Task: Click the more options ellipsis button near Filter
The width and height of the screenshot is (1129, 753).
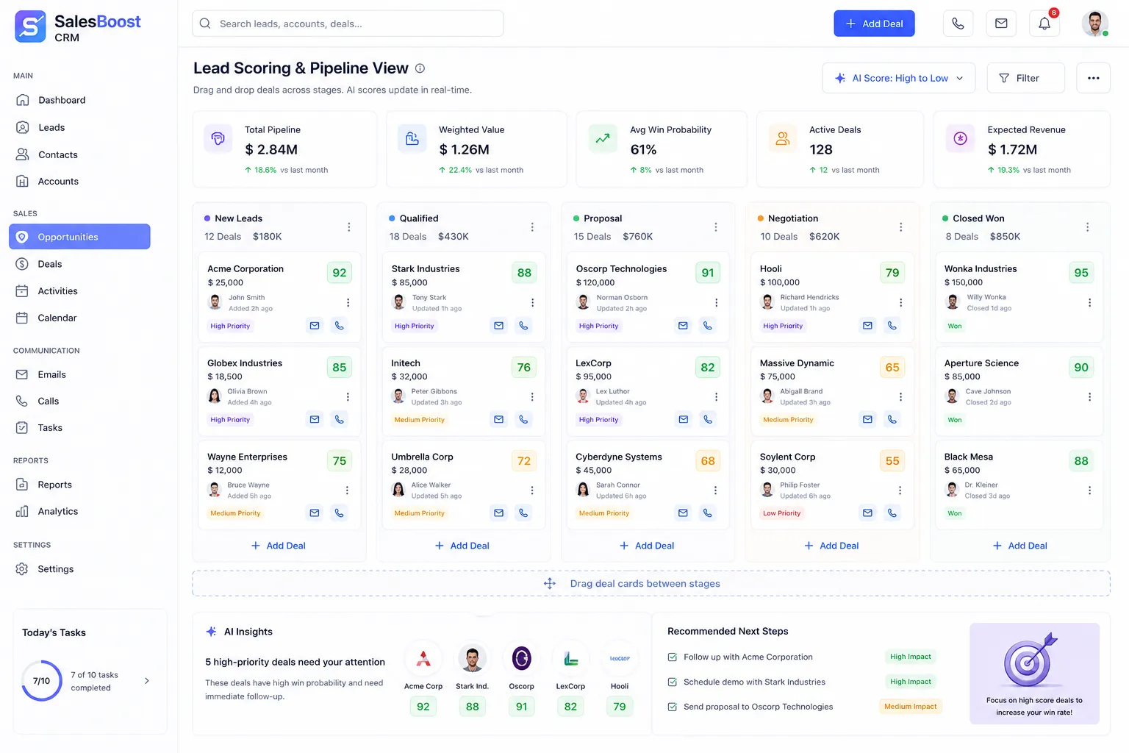Action: pos(1094,78)
